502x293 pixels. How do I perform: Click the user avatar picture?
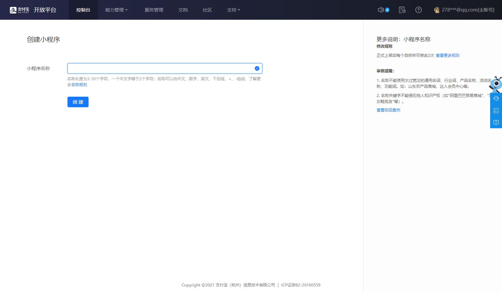point(437,10)
